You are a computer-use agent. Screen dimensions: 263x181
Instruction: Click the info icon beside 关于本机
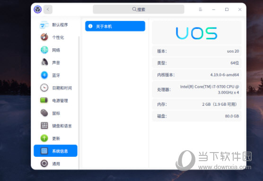[90, 26]
